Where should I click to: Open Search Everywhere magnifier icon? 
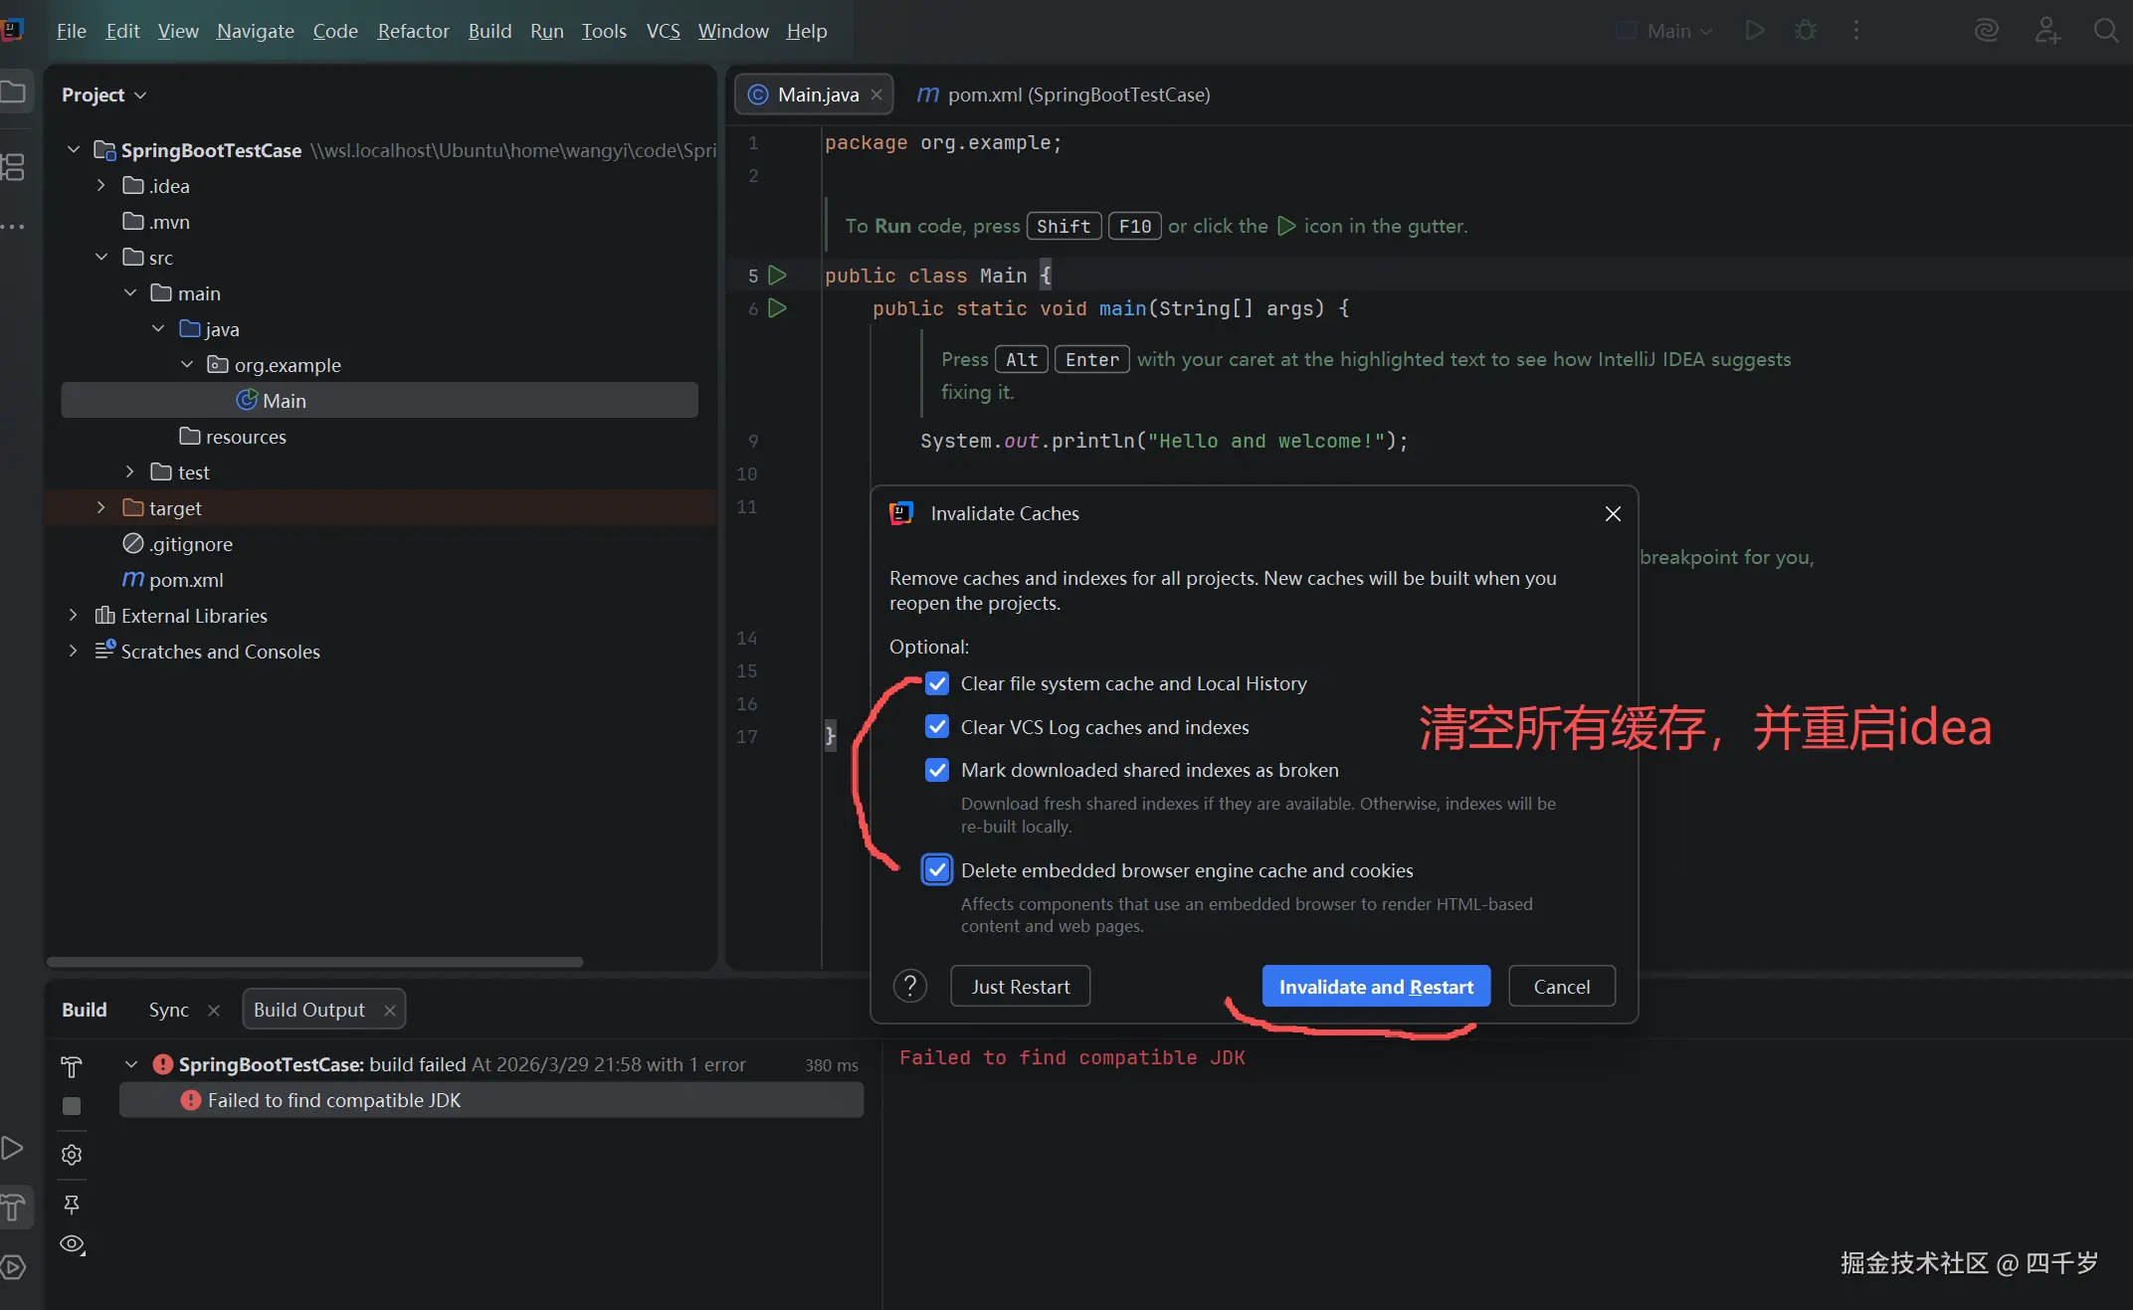[2105, 31]
